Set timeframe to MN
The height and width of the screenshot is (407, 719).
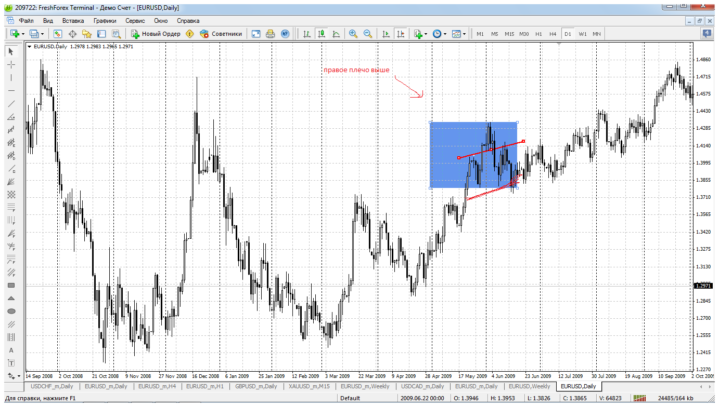[596, 34]
